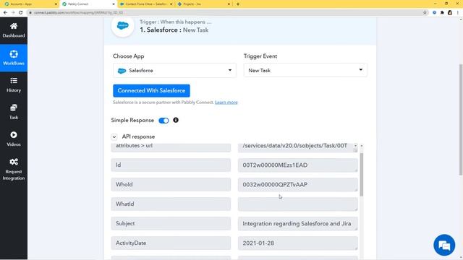Image resolution: width=463 pixels, height=260 pixels.
Task: Click the Subject label field
Action: (171, 223)
